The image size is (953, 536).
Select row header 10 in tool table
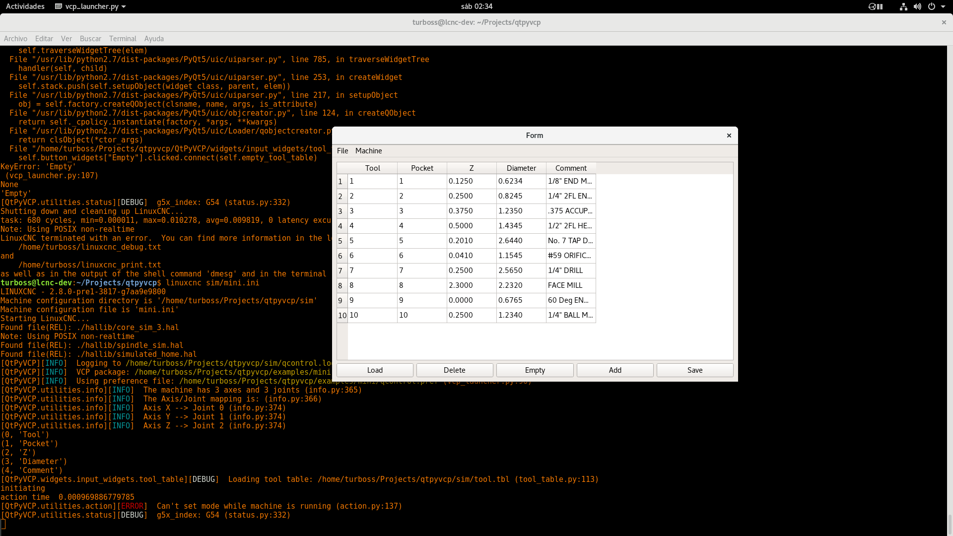(x=342, y=316)
